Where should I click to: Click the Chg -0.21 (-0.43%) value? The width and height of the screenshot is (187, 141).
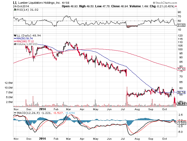162,6
